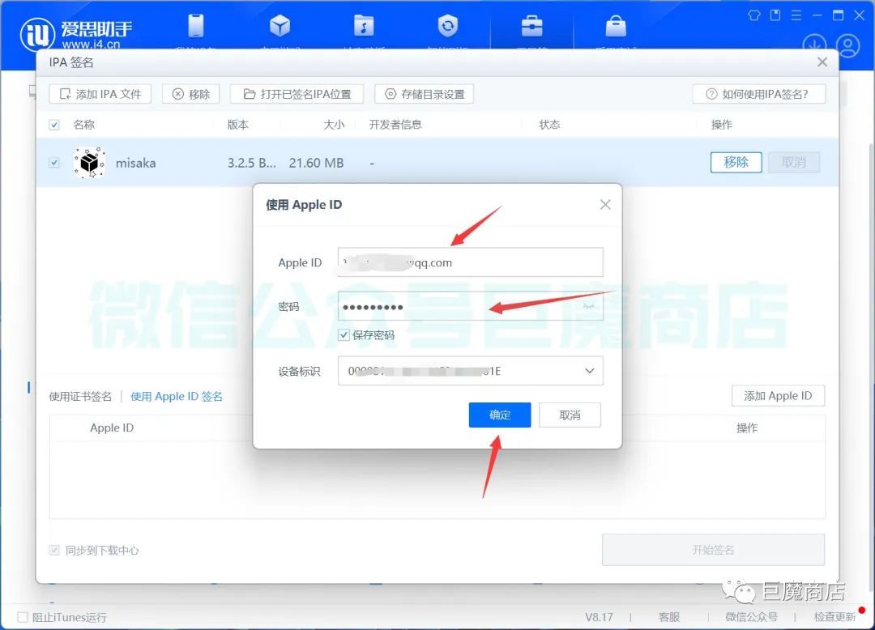Toggle the 阻止iTunes运行 checkbox
Viewport: 875px width, 630px height.
tap(23, 617)
